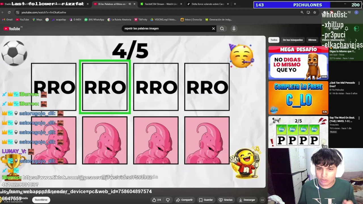The image size is (363, 204).
Task: Open the (64) WhatsApp bookmark
Action: (x=94, y=20)
